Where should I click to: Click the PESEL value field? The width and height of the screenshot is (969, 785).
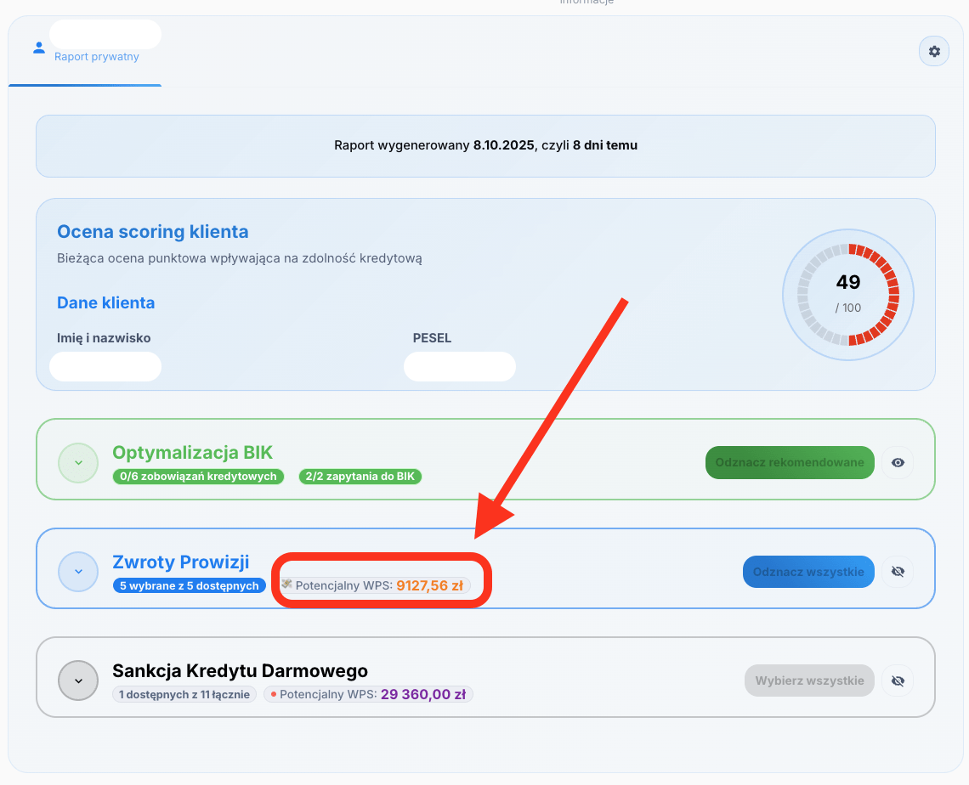pos(460,366)
